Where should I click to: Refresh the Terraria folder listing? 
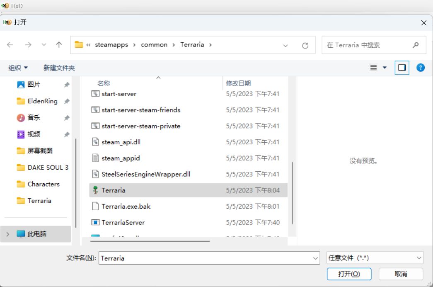click(x=305, y=46)
